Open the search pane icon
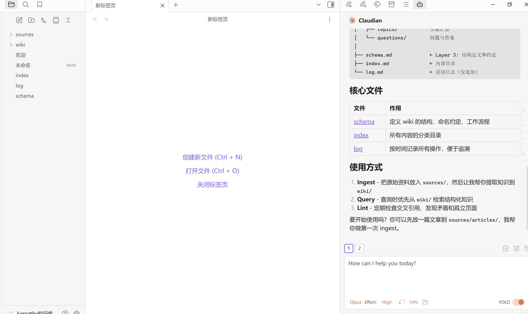The height and width of the screenshot is (314, 528). pos(26,4)
